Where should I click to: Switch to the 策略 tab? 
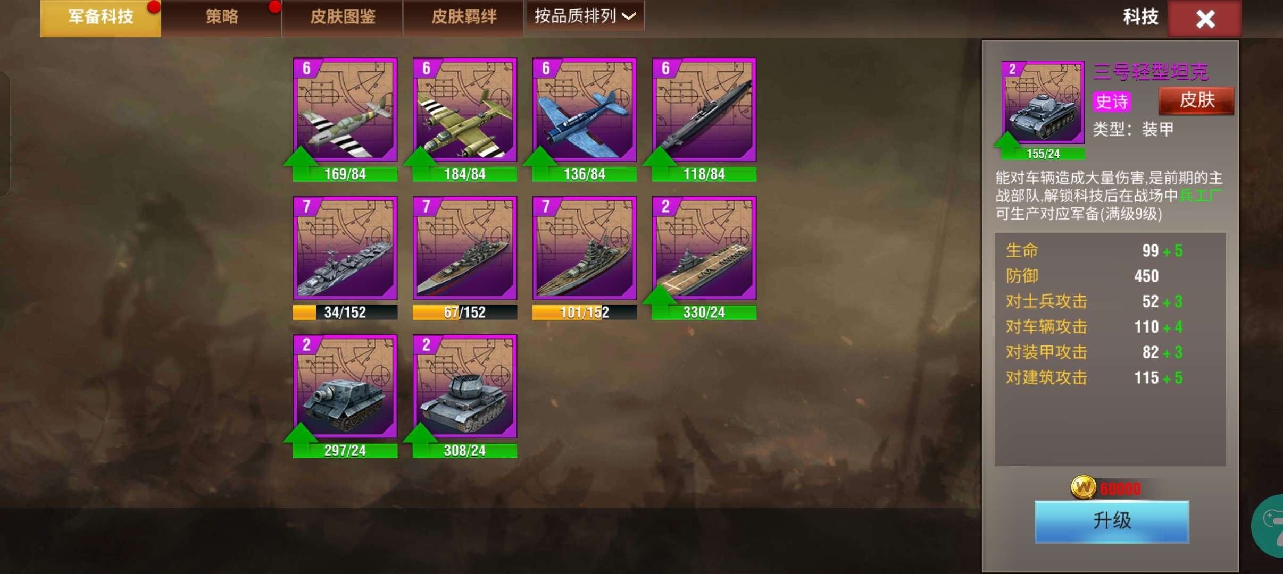click(222, 18)
